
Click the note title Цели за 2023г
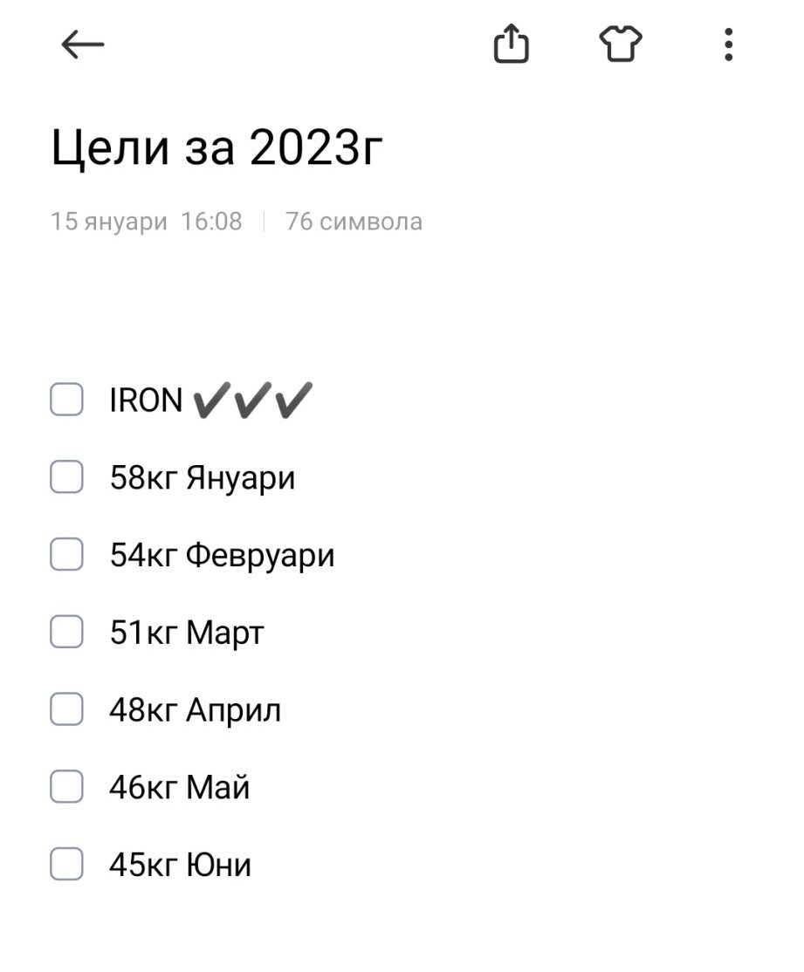click(x=217, y=149)
